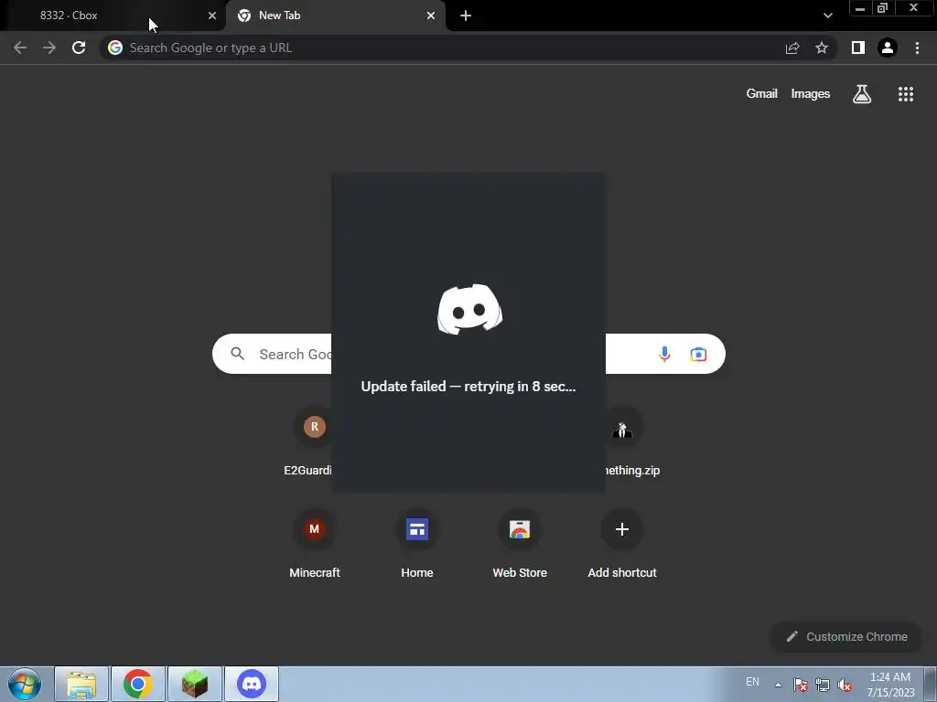Expand the tab search chevron
The image size is (937, 702).
[827, 16]
